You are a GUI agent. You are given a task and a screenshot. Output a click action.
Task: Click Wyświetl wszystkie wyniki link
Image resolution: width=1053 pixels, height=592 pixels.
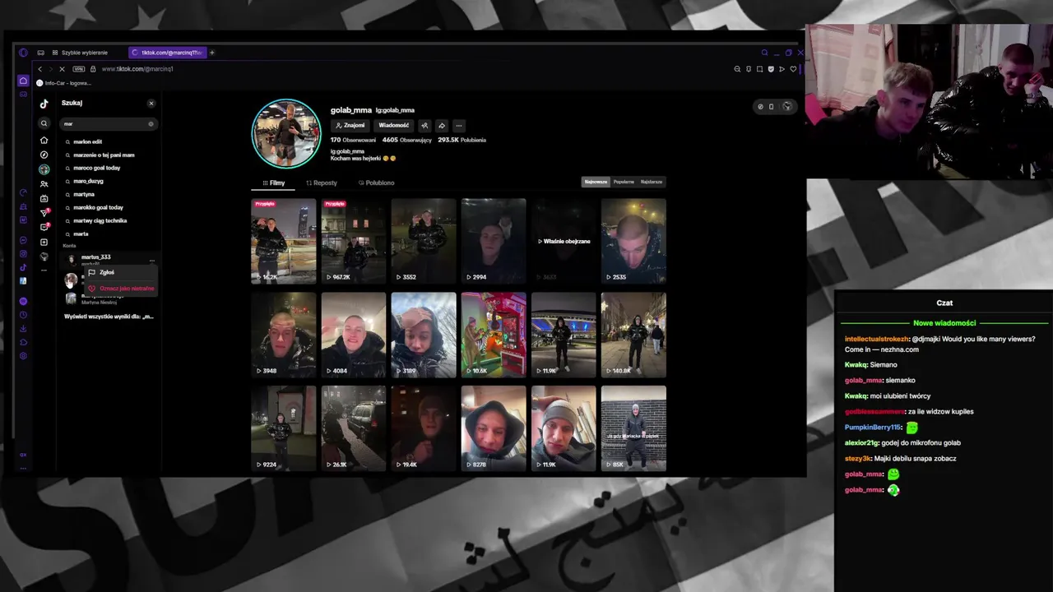click(109, 317)
